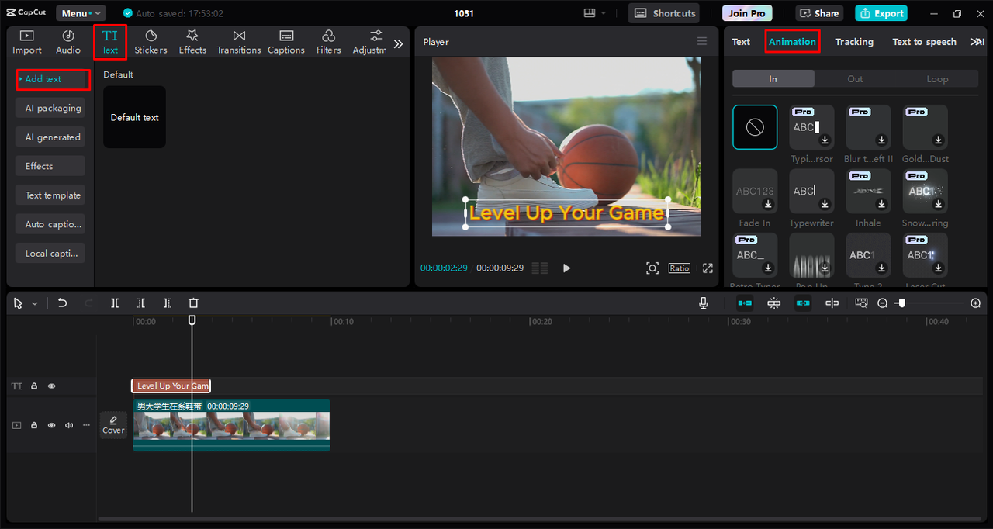
Task: Lock the video track
Action: 34,425
